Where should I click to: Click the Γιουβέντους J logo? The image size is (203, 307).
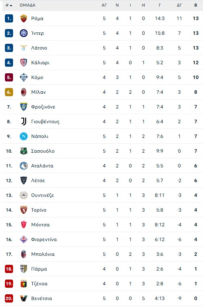tap(24, 122)
